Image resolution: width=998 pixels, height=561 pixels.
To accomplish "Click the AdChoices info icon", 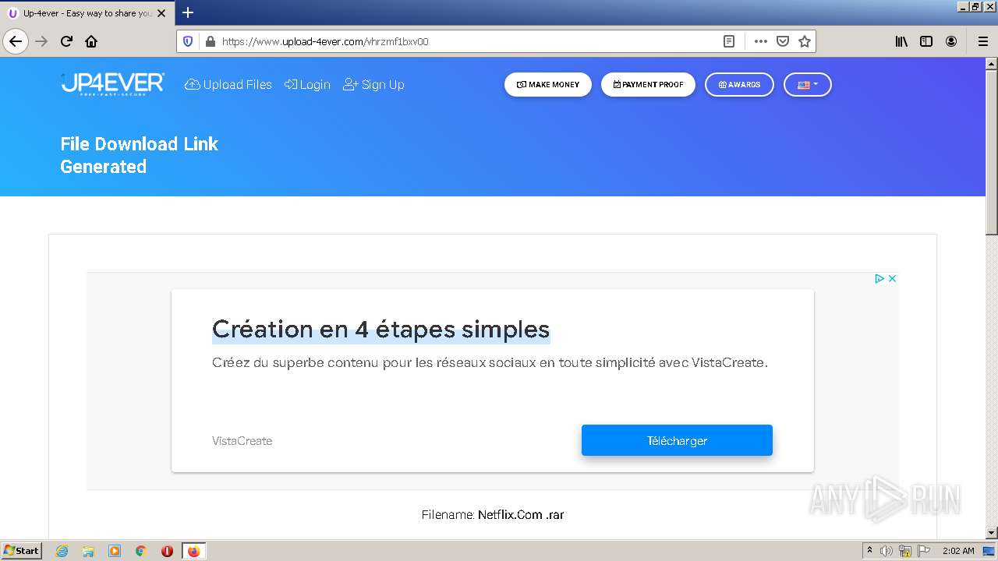I will coord(879,278).
